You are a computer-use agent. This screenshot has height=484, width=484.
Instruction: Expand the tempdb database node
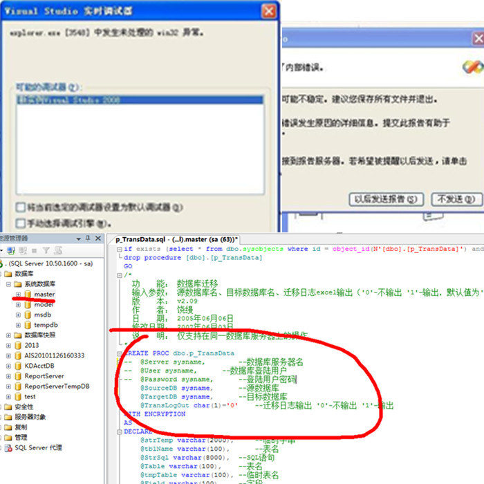pyautogui.click(x=18, y=325)
